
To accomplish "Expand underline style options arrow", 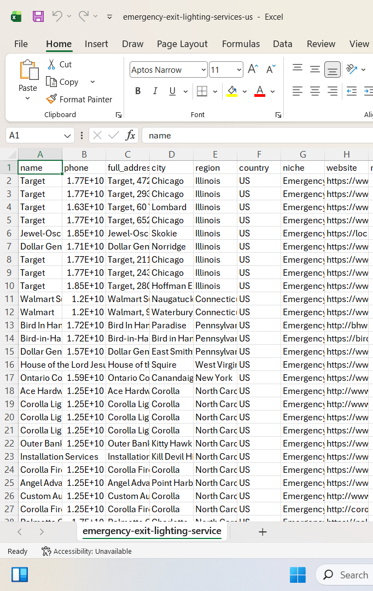I will (185, 91).
